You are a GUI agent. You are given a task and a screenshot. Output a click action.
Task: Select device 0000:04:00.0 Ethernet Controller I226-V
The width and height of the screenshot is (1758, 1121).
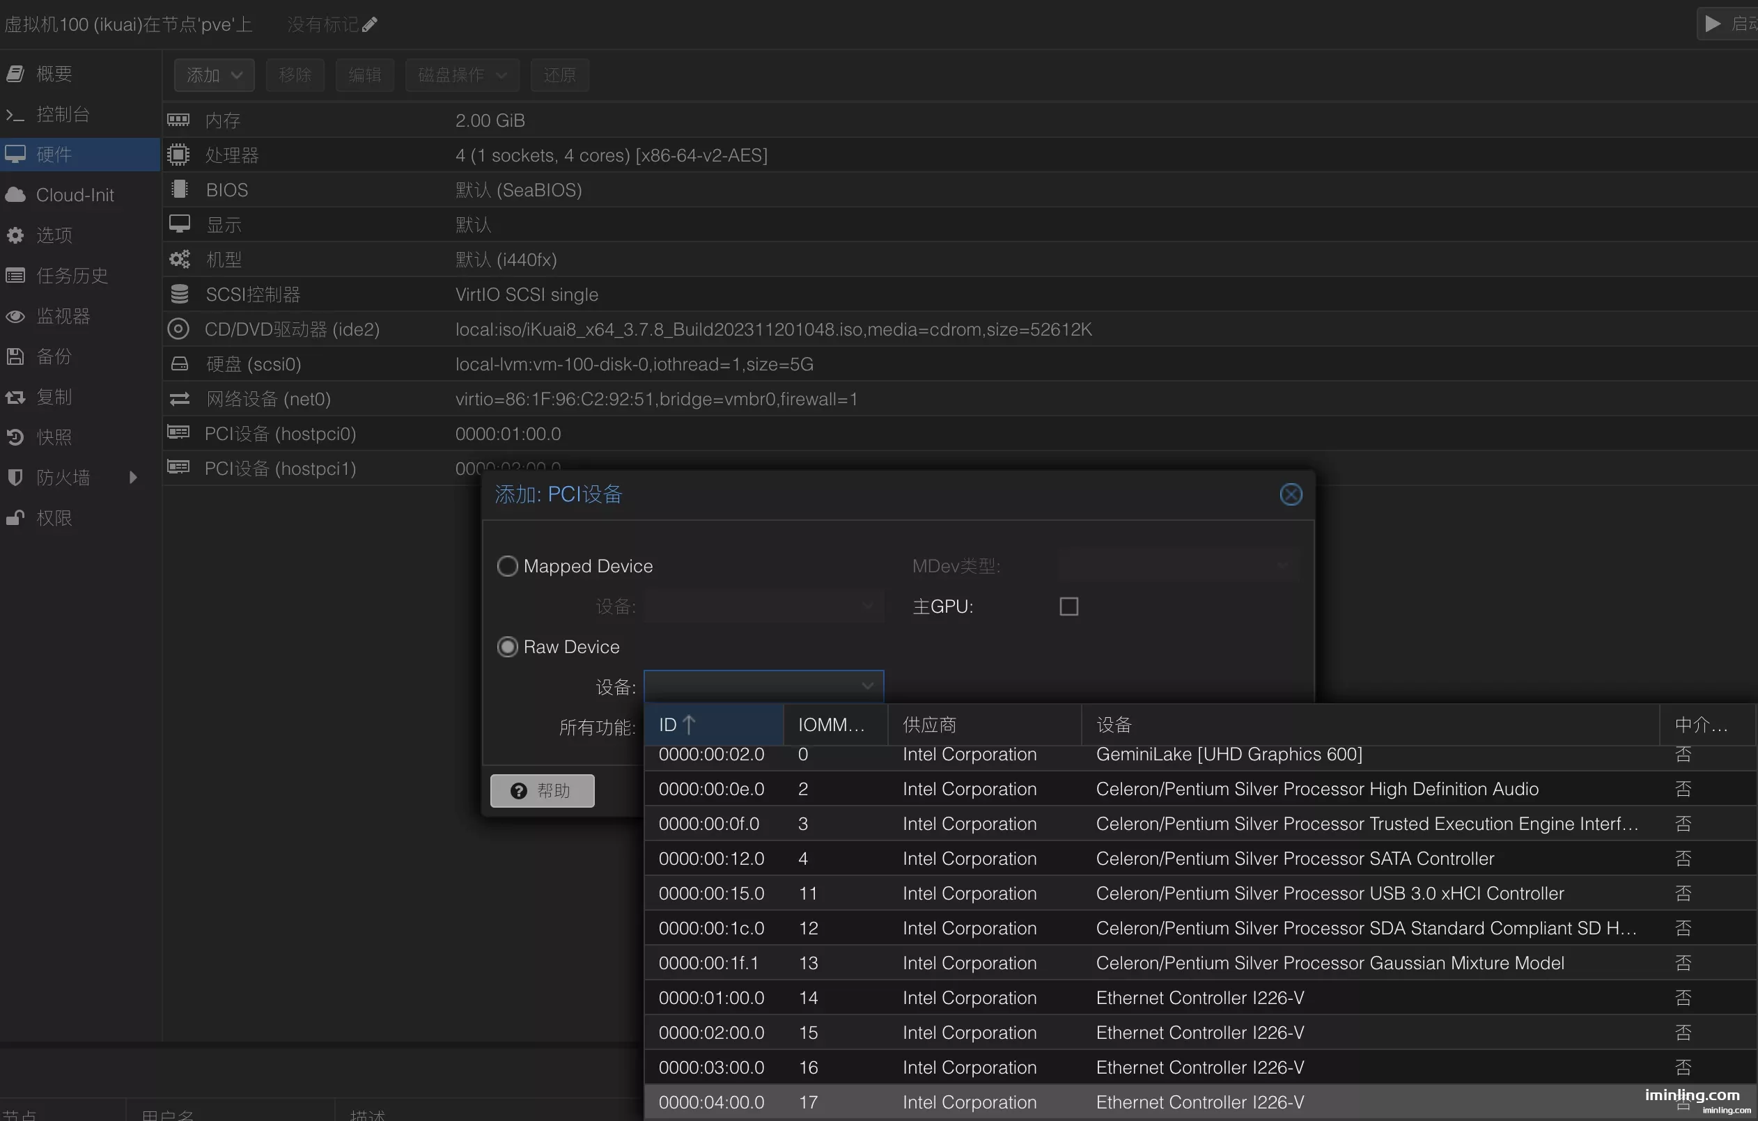1200,1103
